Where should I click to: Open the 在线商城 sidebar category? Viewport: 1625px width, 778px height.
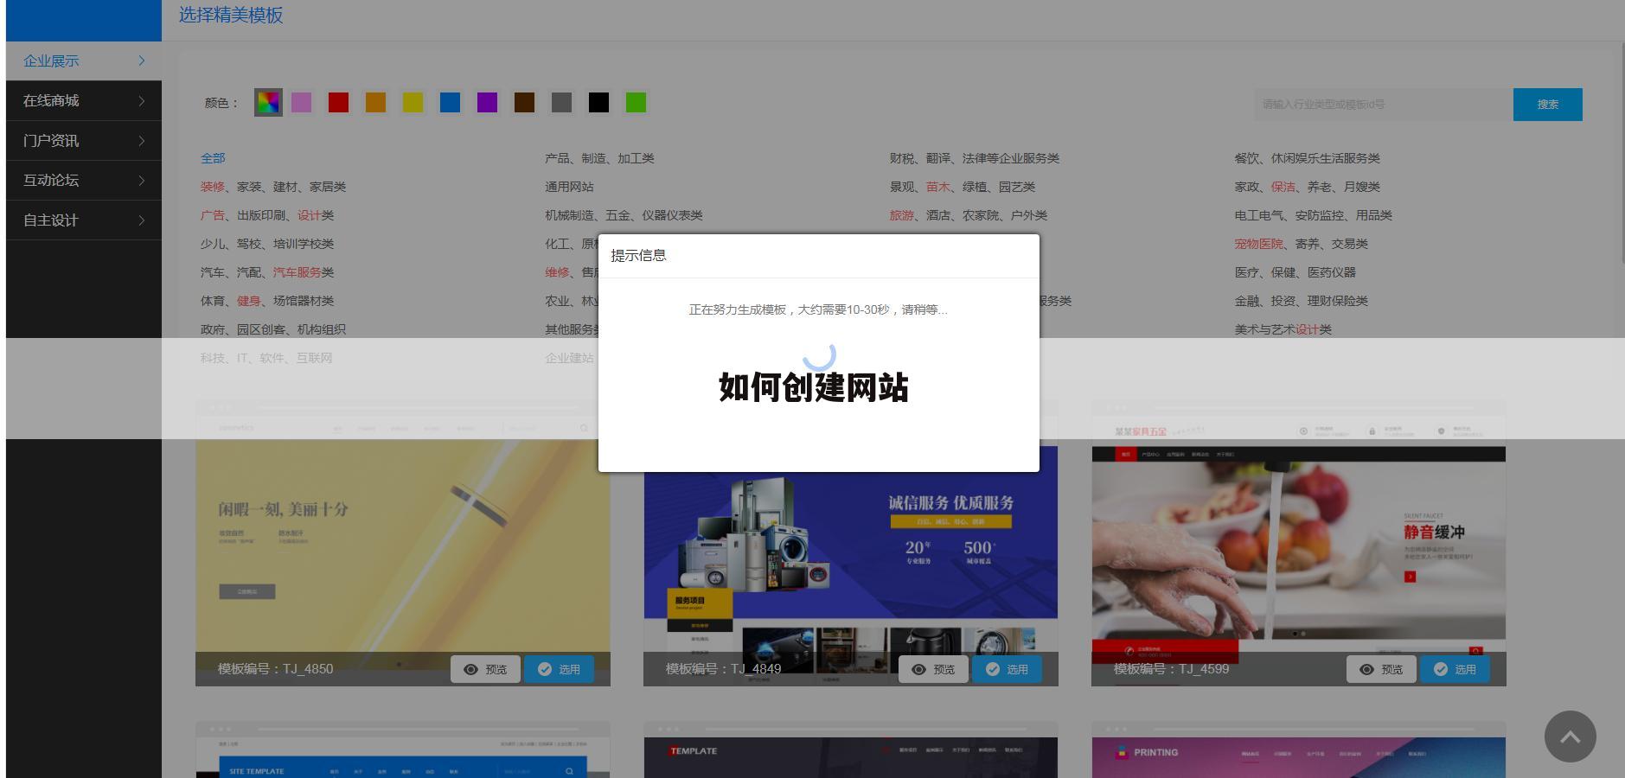[84, 100]
